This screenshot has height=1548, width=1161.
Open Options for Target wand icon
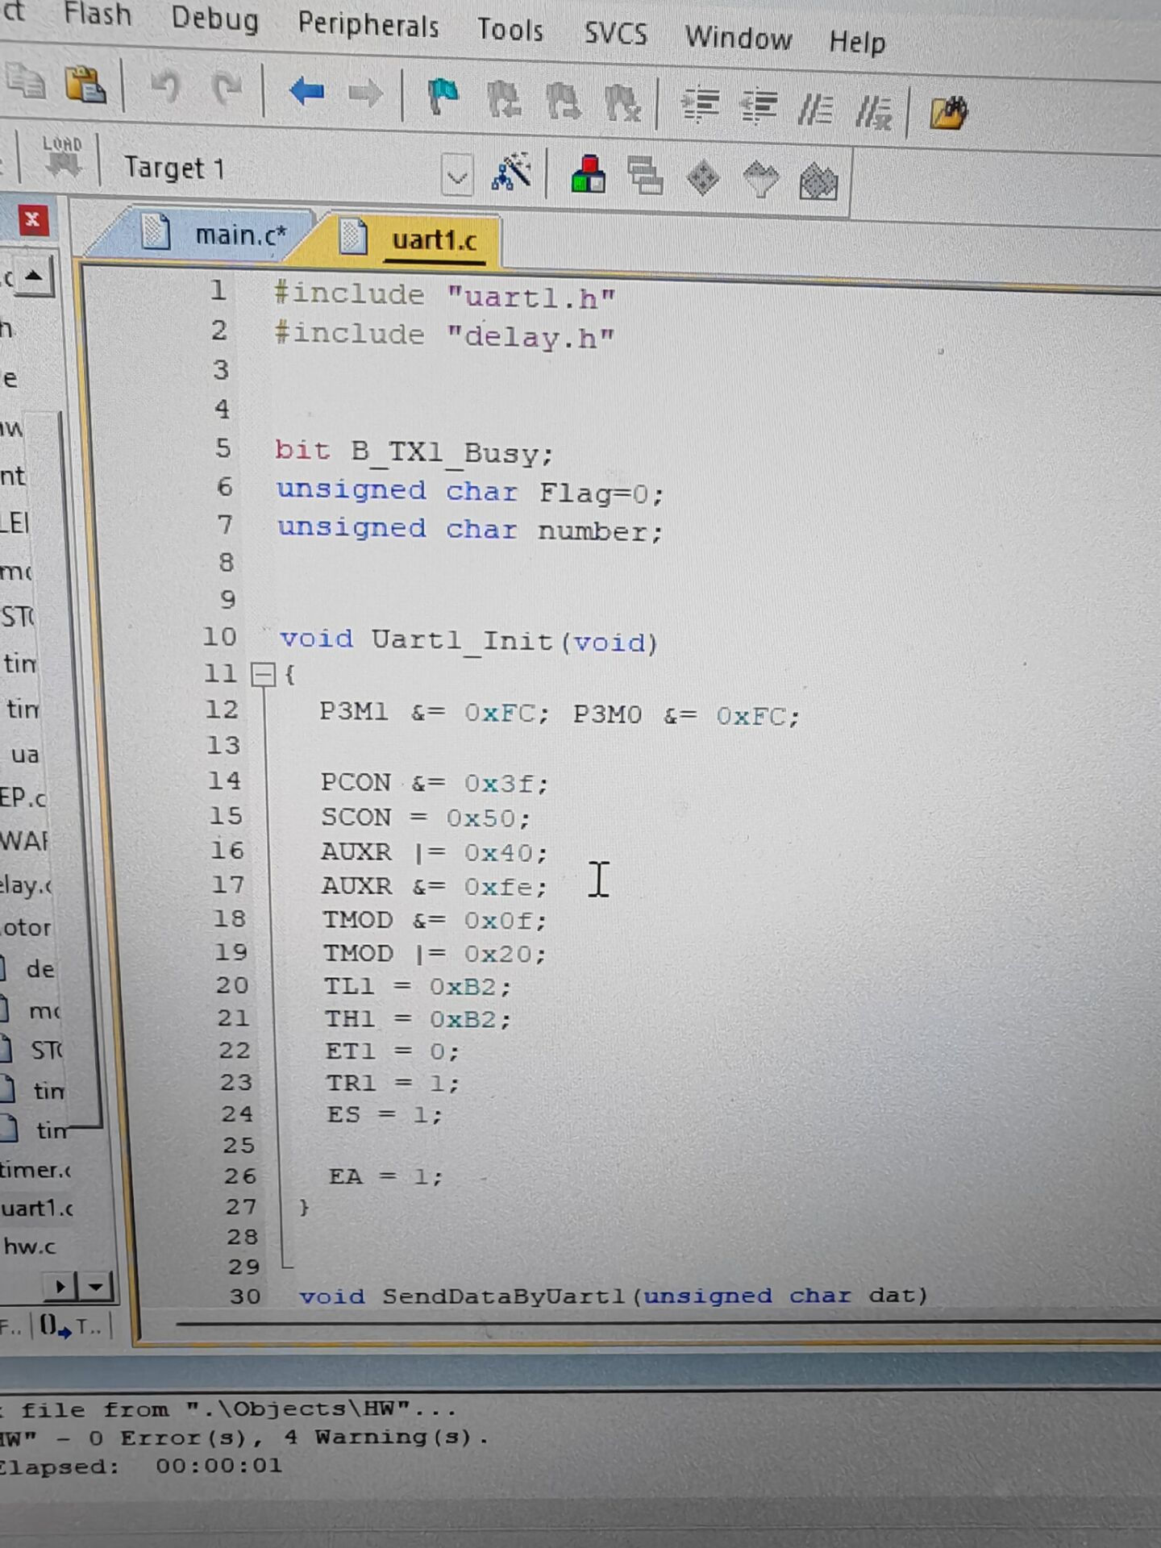click(x=511, y=172)
